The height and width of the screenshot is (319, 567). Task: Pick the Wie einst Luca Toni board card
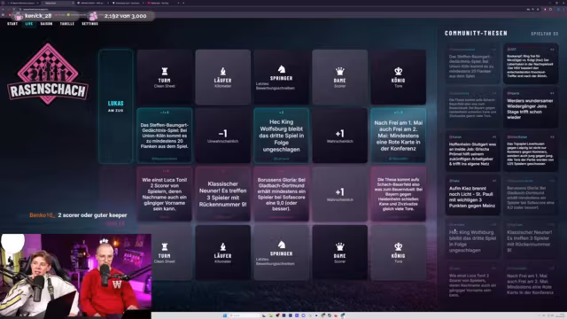(x=165, y=194)
